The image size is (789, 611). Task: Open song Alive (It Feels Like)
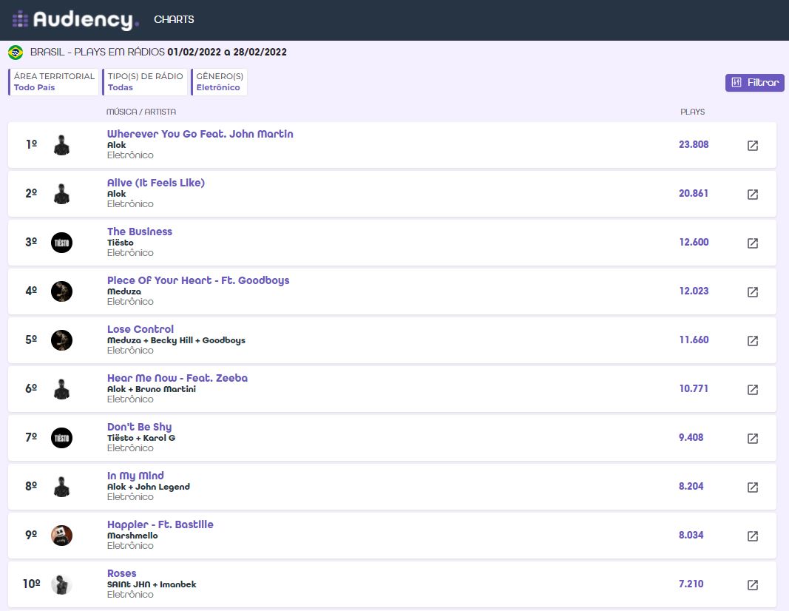click(x=156, y=183)
